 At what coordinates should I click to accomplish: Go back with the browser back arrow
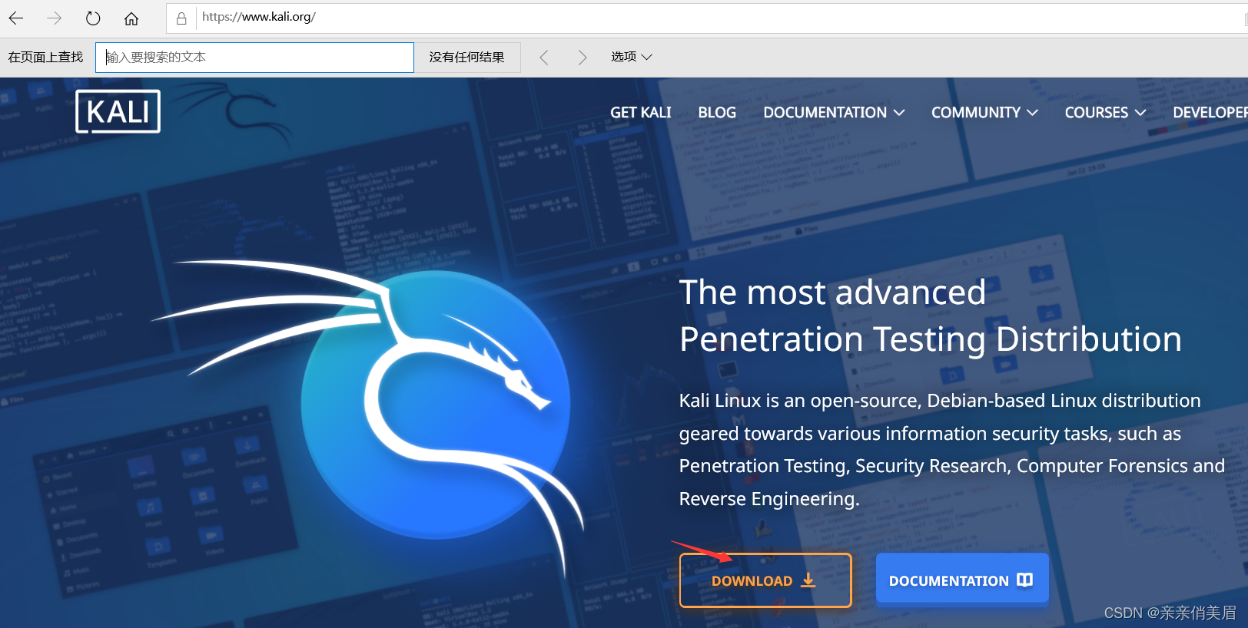click(x=16, y=18)
